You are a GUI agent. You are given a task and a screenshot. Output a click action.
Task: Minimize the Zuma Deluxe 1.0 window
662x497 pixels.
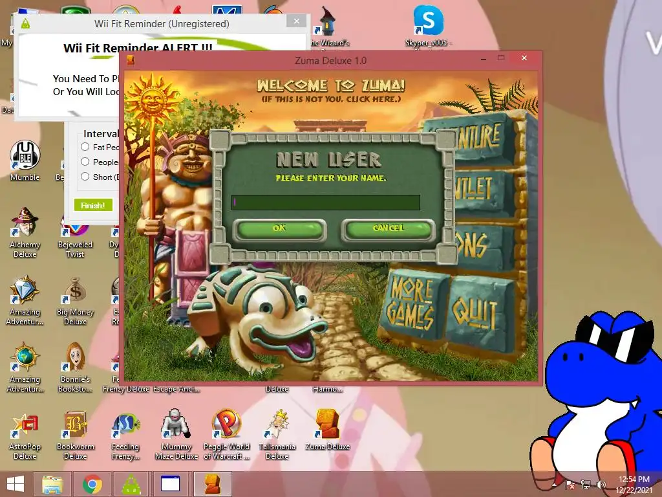[x=484, y=60]
